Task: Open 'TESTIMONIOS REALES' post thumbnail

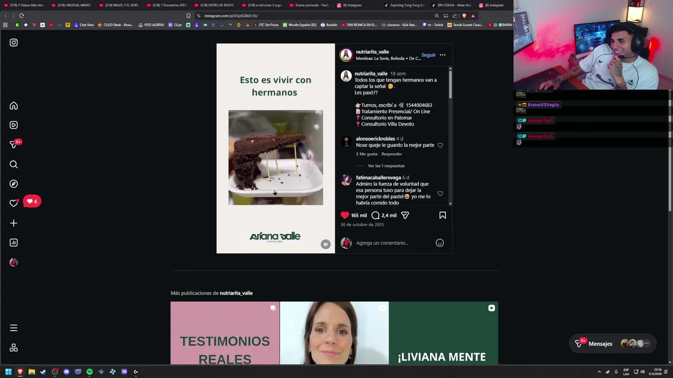Action: click(225, 333)
